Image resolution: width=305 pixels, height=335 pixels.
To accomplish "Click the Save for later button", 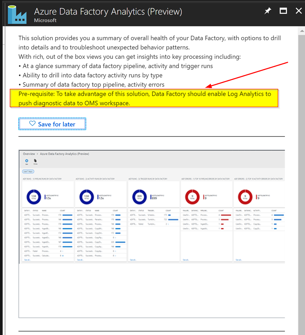I will 52,124.
